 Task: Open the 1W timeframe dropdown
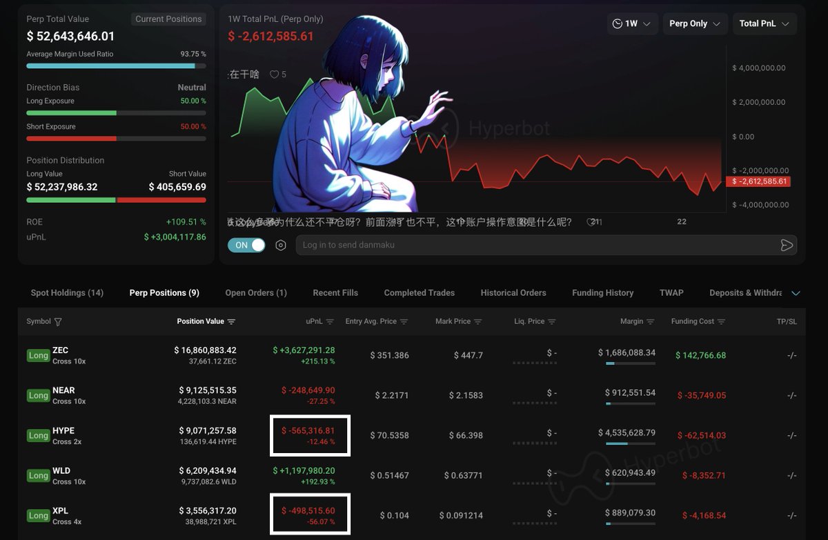pos(631,23)
